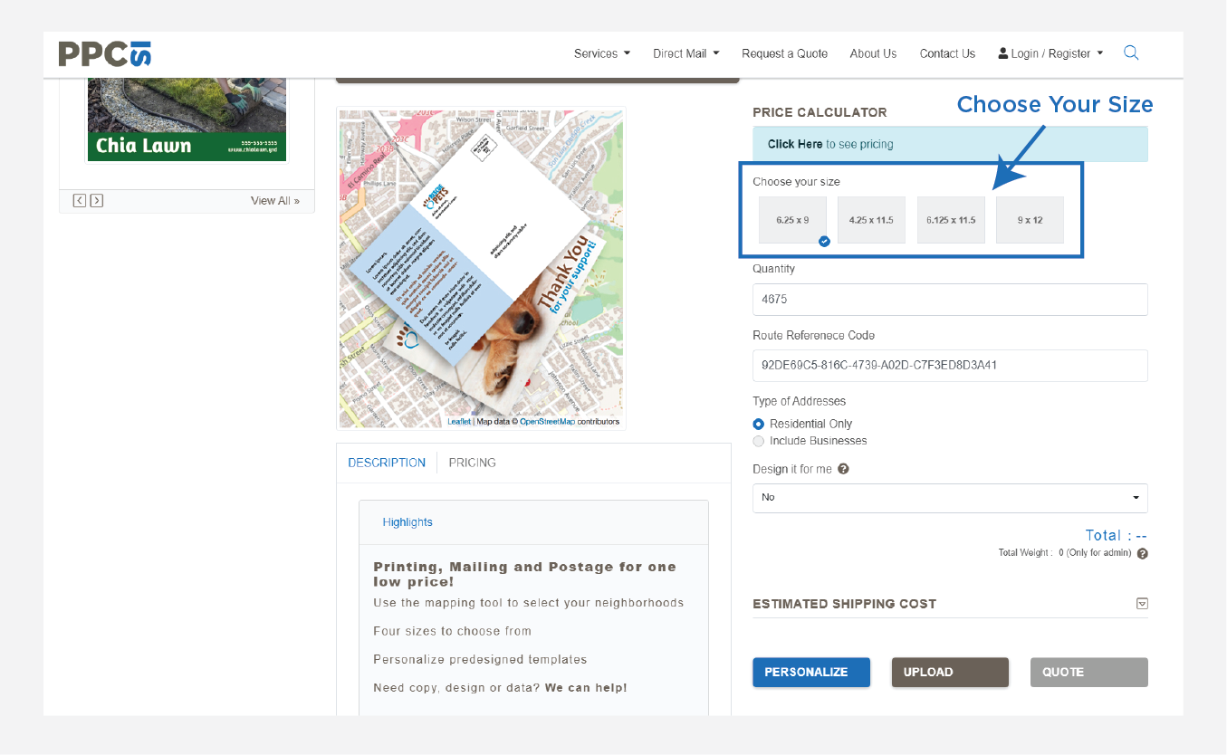Click the search magnifier icon
Screen dimensions: 1227x755
1131,53
